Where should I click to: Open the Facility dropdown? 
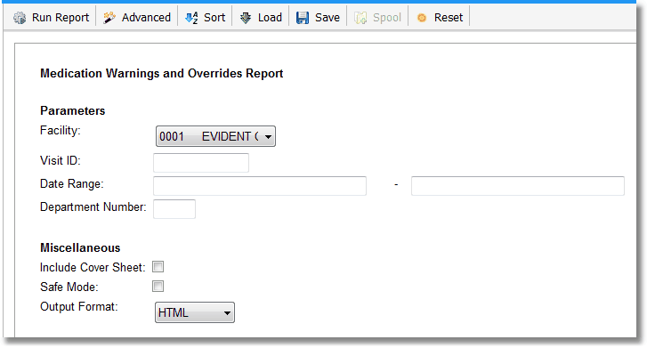tap(215, 136)
